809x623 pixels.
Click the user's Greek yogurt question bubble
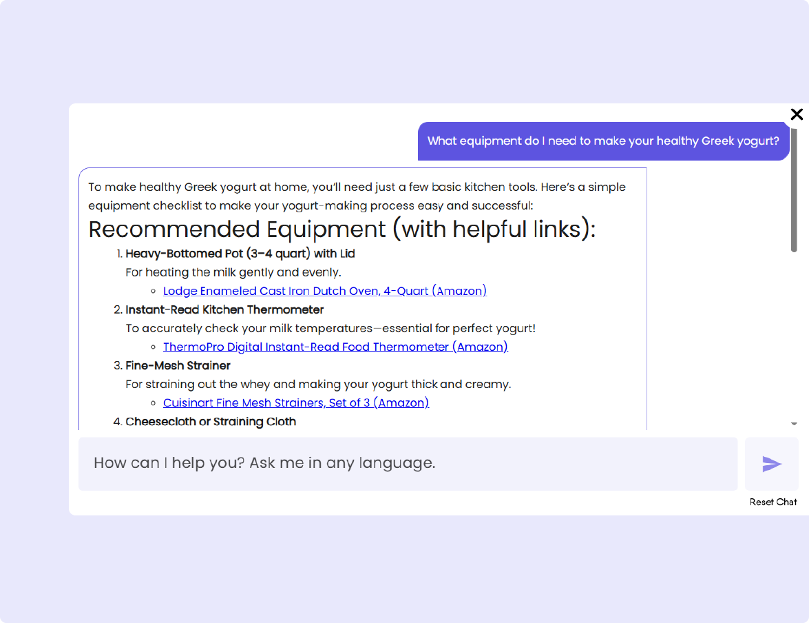point(603,141)
